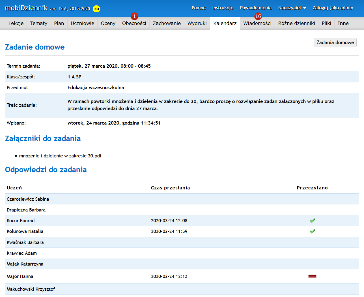Click the Czas przesłania column header

(170, 188)
